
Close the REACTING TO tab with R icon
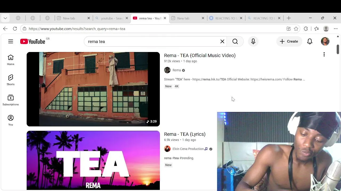tap(241, 18)
